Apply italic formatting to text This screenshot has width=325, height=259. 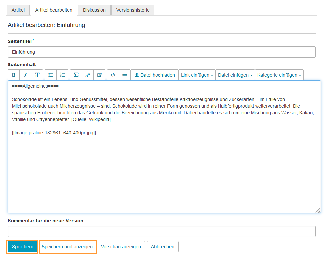pos(25,75)
